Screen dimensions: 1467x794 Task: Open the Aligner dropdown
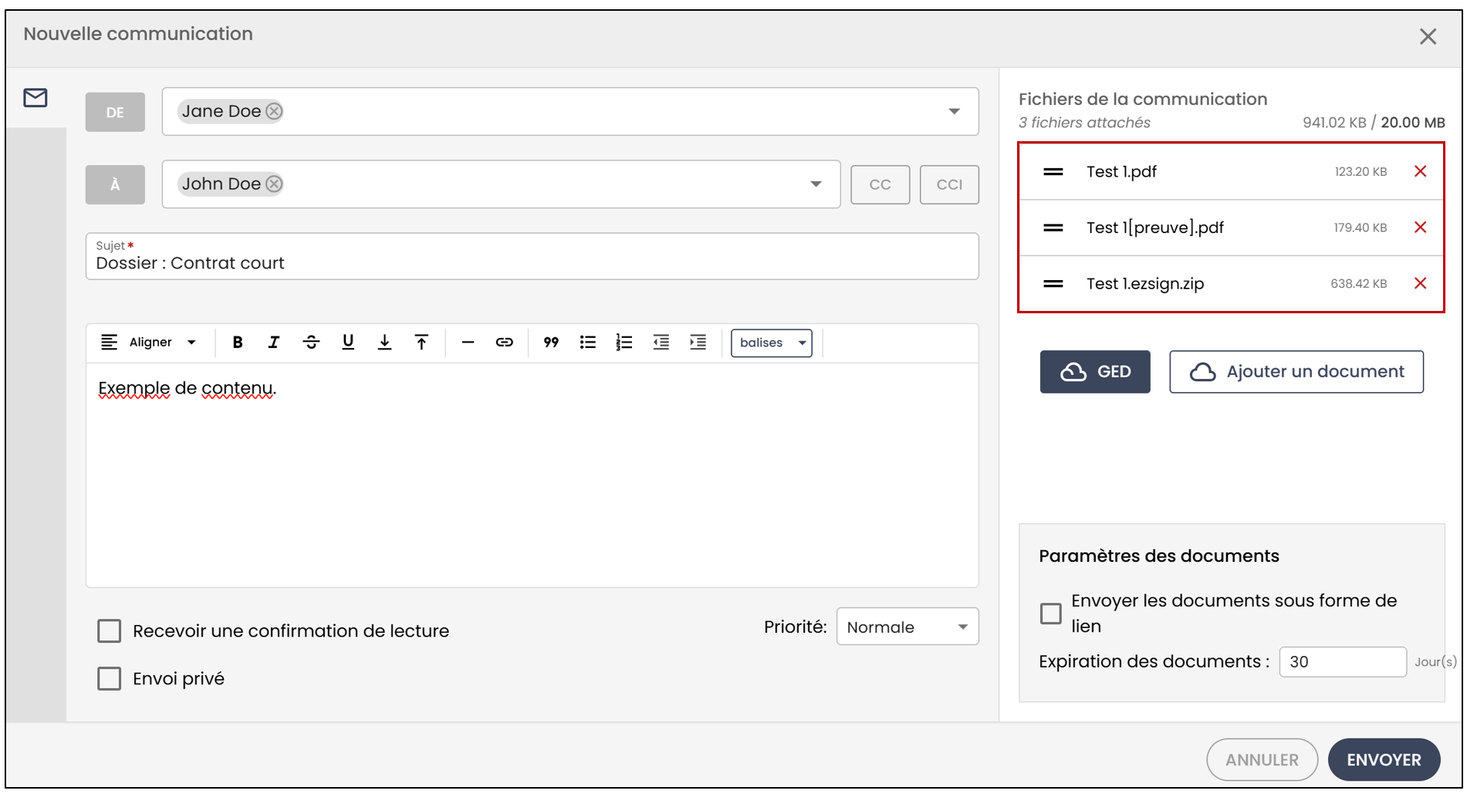click(x=149, y=343)
